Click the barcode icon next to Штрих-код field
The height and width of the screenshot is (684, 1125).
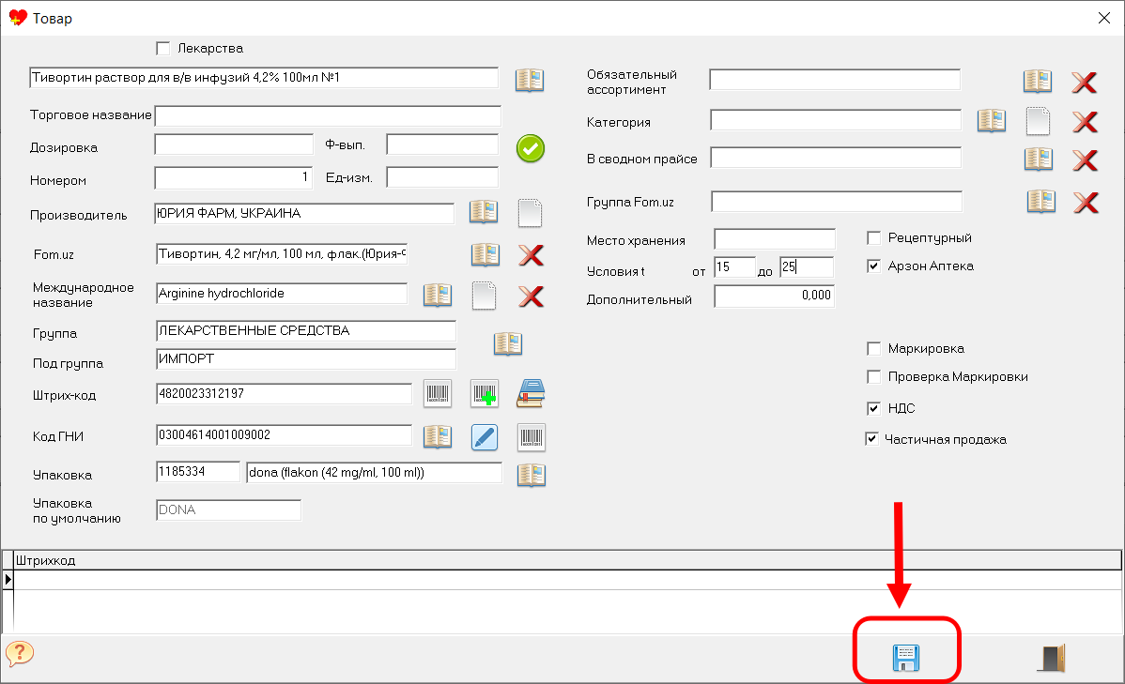pos(437,394)
